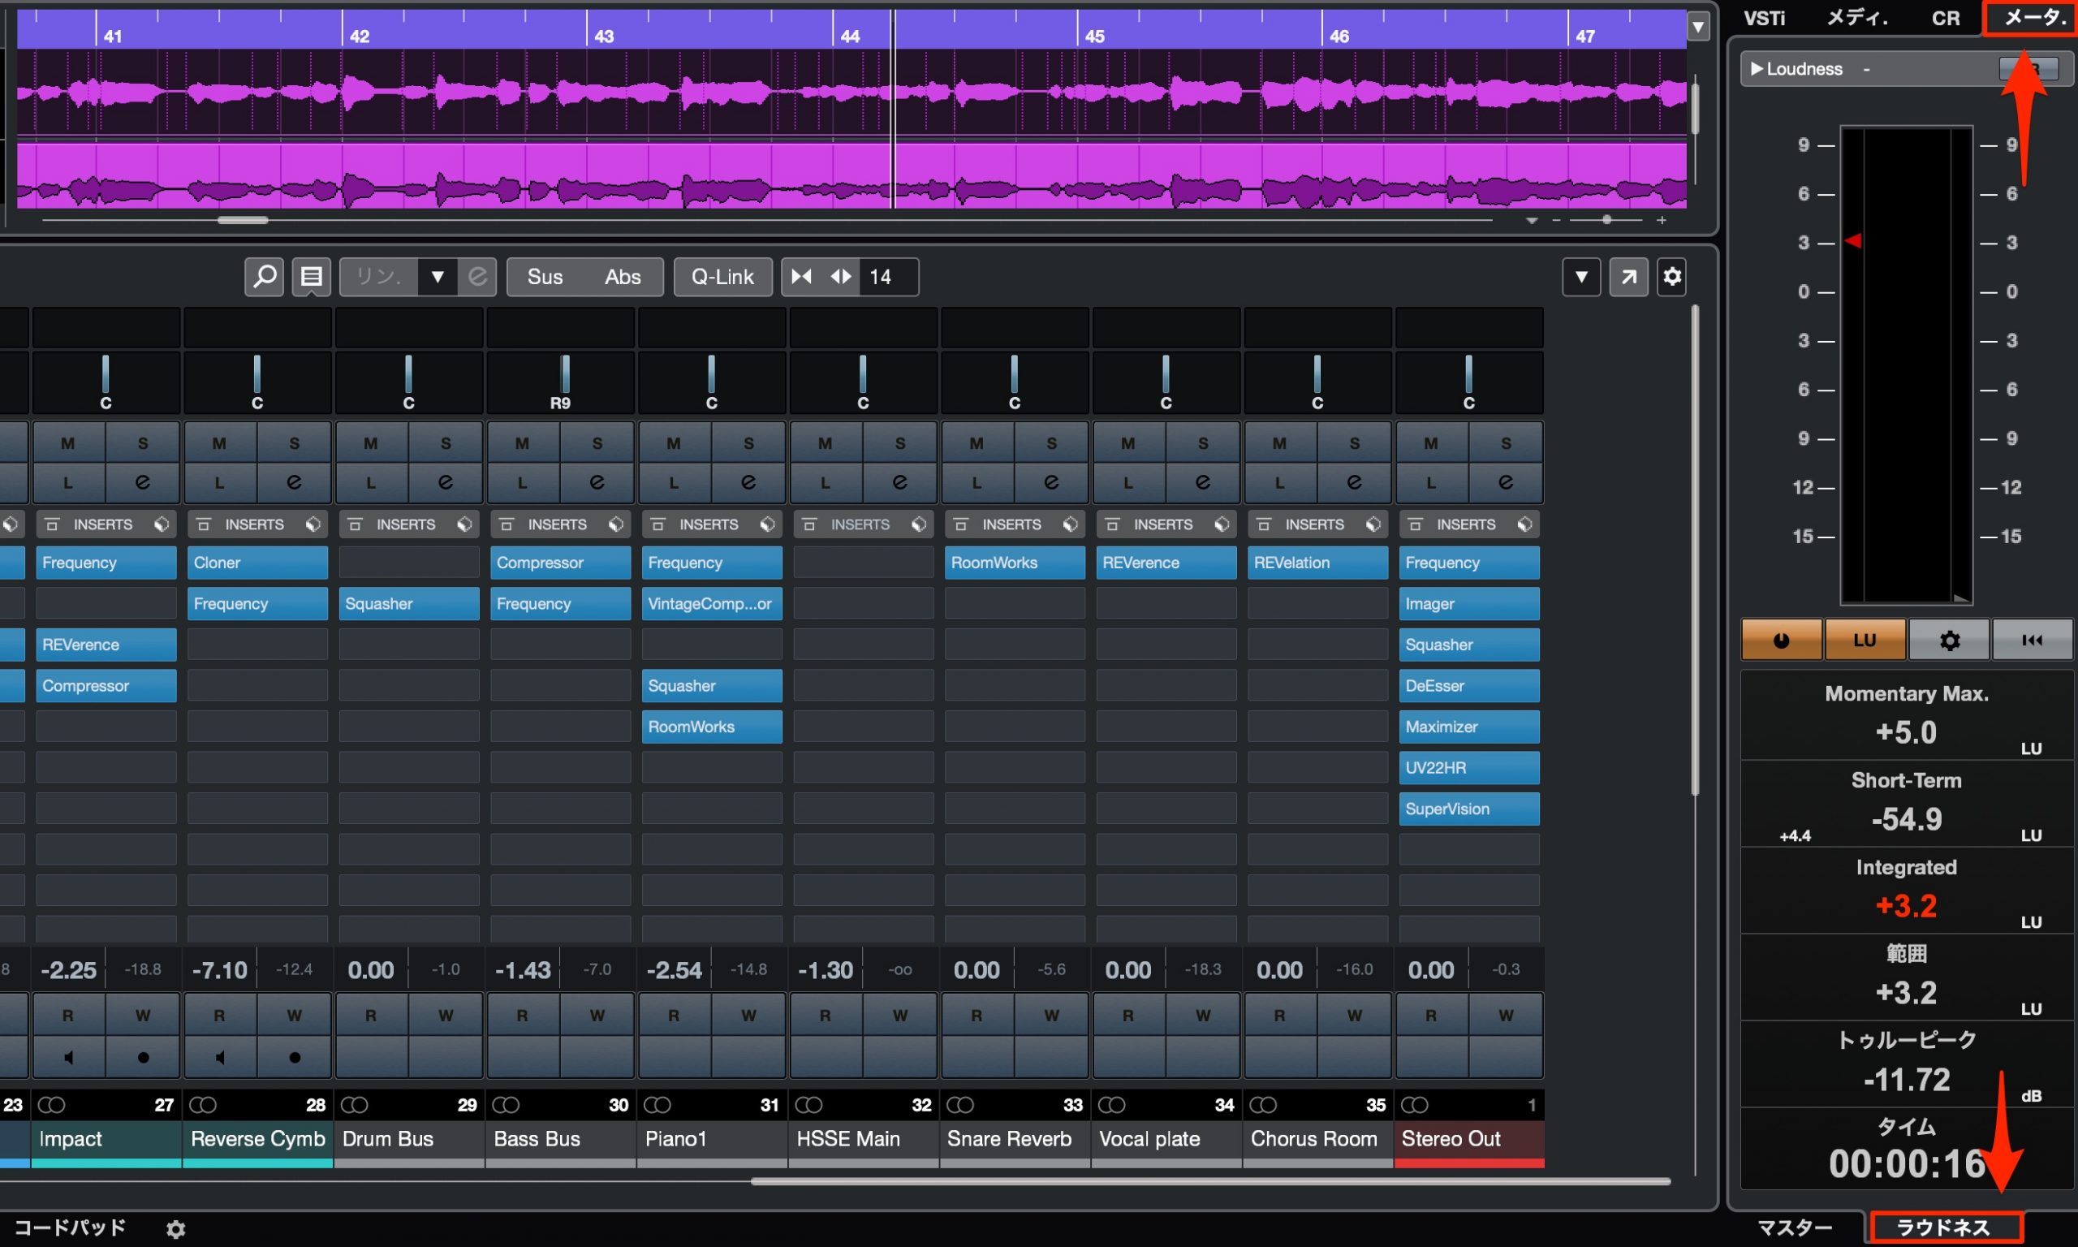Switch to the VSTi tab

(x=1765, y=18)
